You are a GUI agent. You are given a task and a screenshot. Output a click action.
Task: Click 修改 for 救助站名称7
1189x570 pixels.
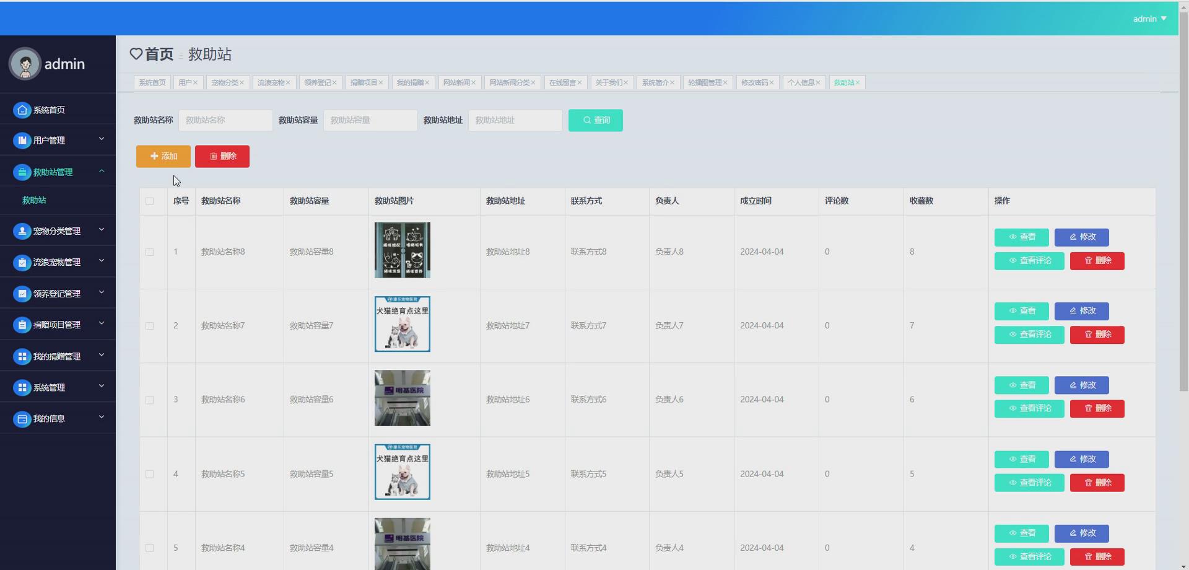pos(1082,311)
